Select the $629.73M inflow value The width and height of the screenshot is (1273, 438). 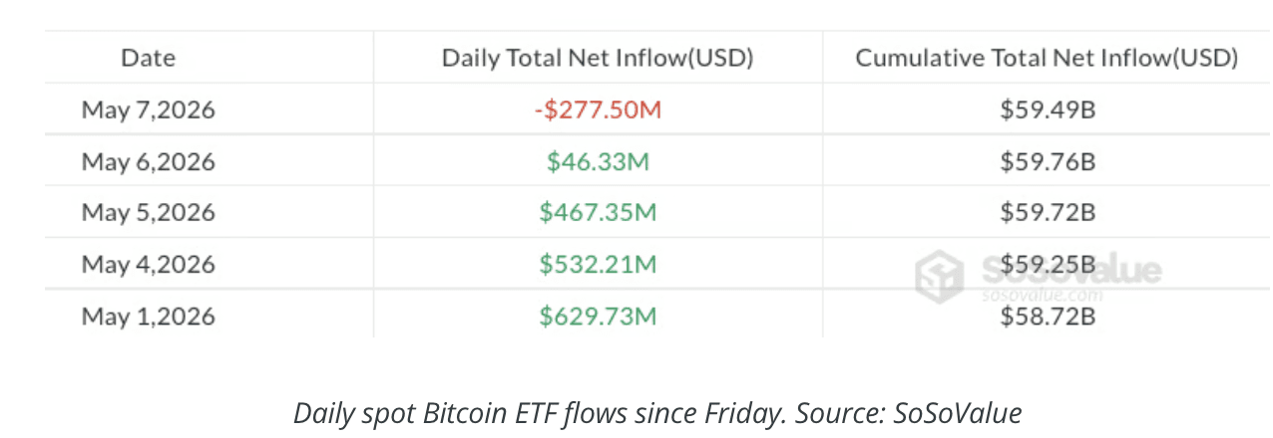598,317
